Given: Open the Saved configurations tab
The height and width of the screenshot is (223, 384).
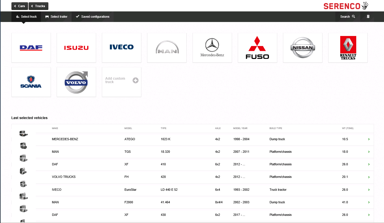Looking at the screenshot, I should [93, 17].
